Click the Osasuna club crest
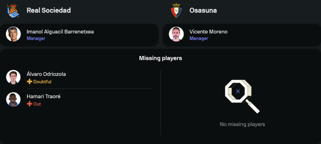This screenshot has width=321, height=144. (x=176, y=11)
